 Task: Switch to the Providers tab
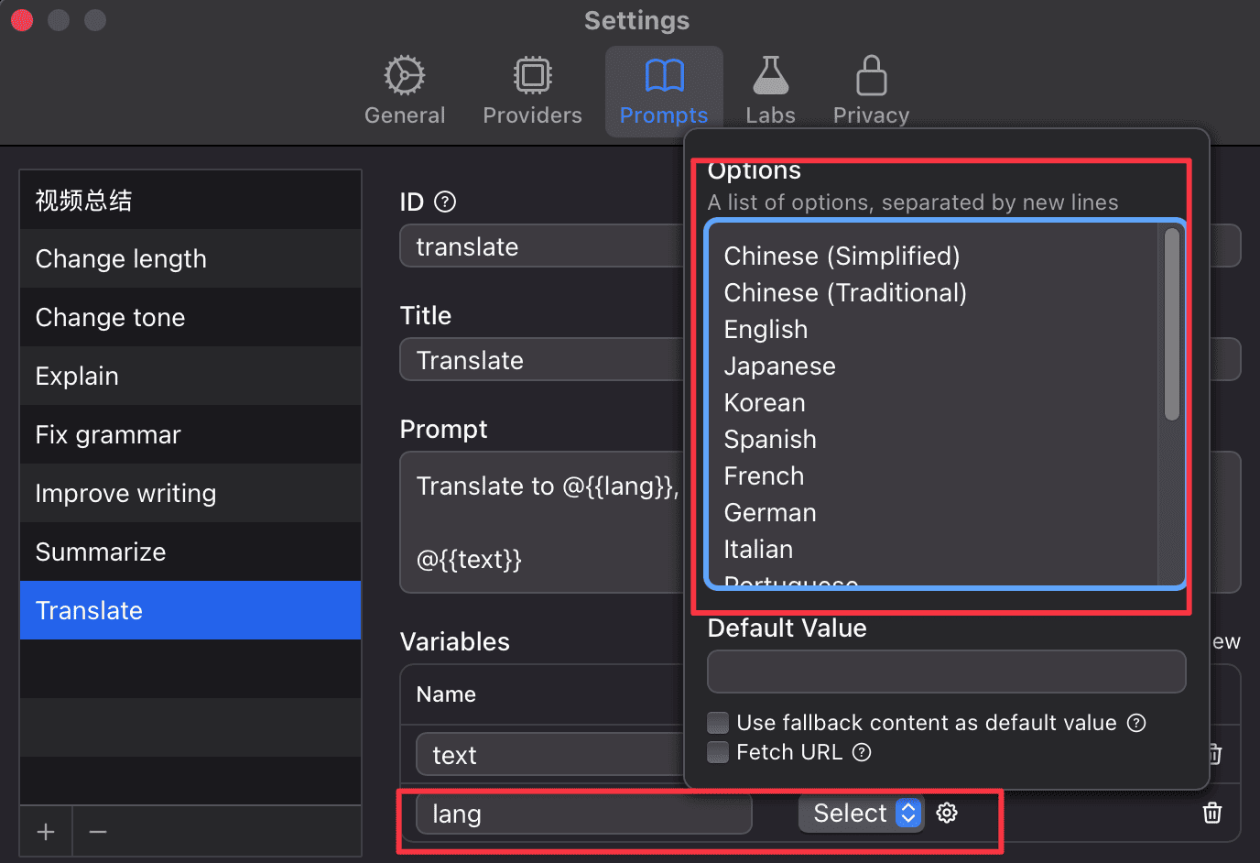pos(532,90)
